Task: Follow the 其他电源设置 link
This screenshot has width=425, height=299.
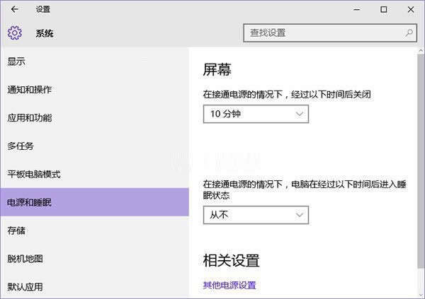Action: (229, 286)
